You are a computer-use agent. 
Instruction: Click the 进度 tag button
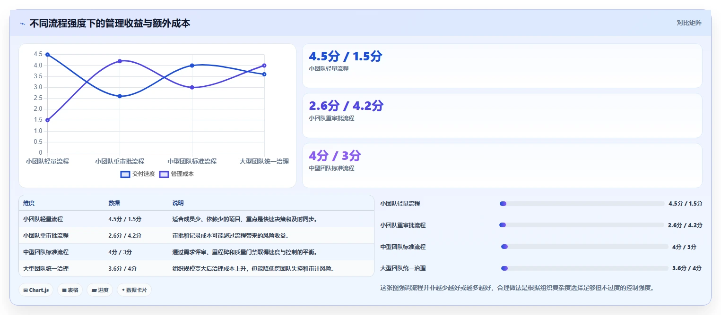100,290
